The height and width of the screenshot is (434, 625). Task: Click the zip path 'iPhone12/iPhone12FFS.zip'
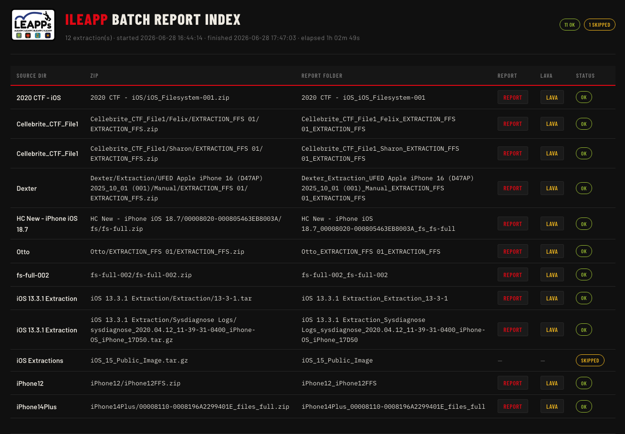click(x=135, y=383)
